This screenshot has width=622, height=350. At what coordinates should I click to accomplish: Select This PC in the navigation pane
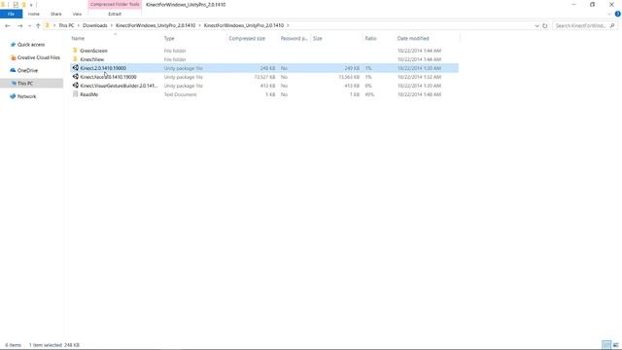tap(25, 84)
